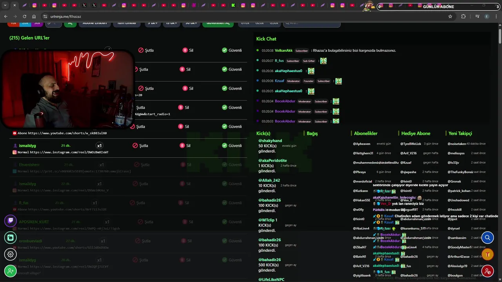Bookmark this page with the star icon
Screen dimensions: 502x282
point(450,16)
